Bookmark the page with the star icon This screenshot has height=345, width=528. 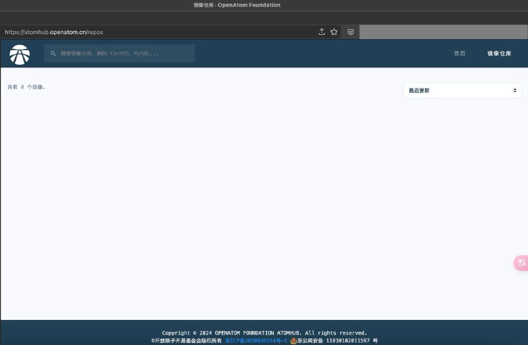(334, 32)
